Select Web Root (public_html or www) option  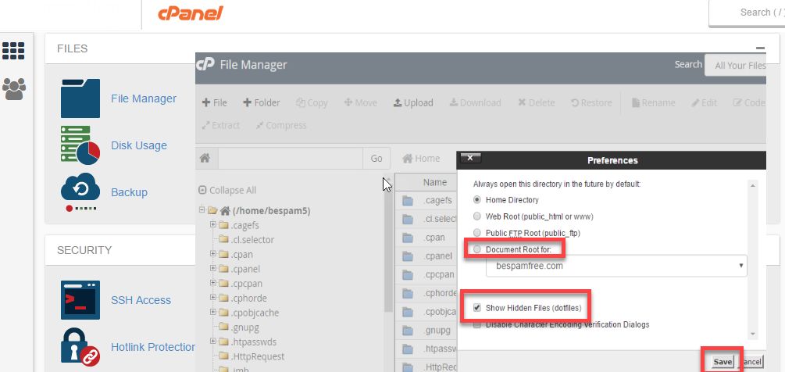tap(477, 216)
